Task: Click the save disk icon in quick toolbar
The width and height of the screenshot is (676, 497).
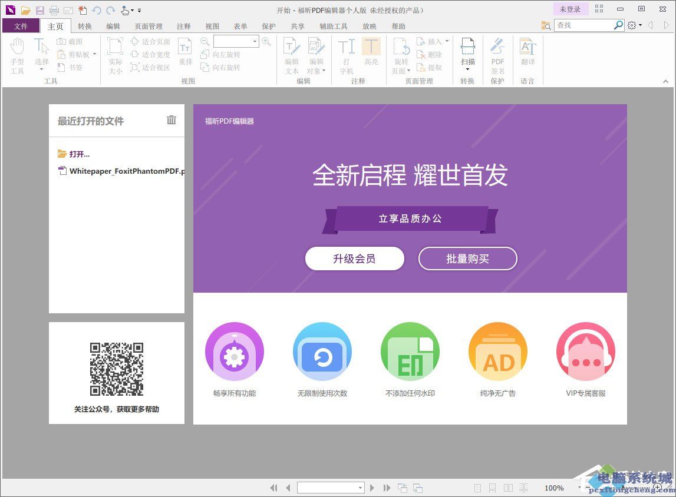Action: point(39,11)
